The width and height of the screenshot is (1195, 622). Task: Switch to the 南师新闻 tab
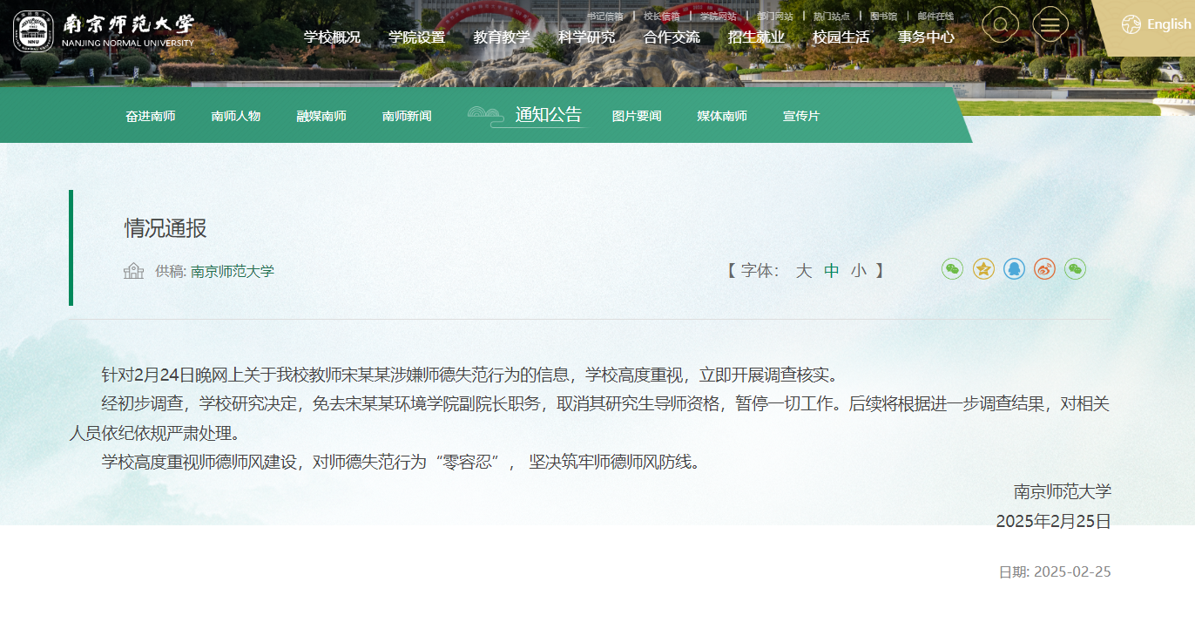point(407,117)
